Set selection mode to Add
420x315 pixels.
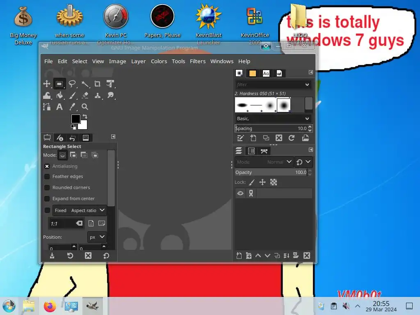pyautogui.click(x=73, y=155)
